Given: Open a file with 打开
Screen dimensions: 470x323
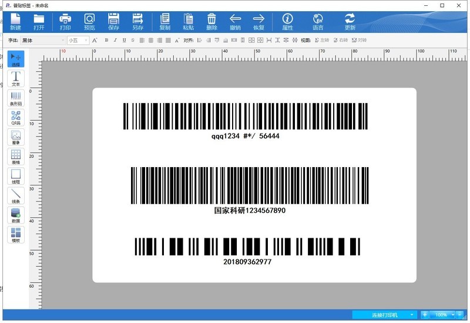Looking at the screenshot, I should pos(39,22).
